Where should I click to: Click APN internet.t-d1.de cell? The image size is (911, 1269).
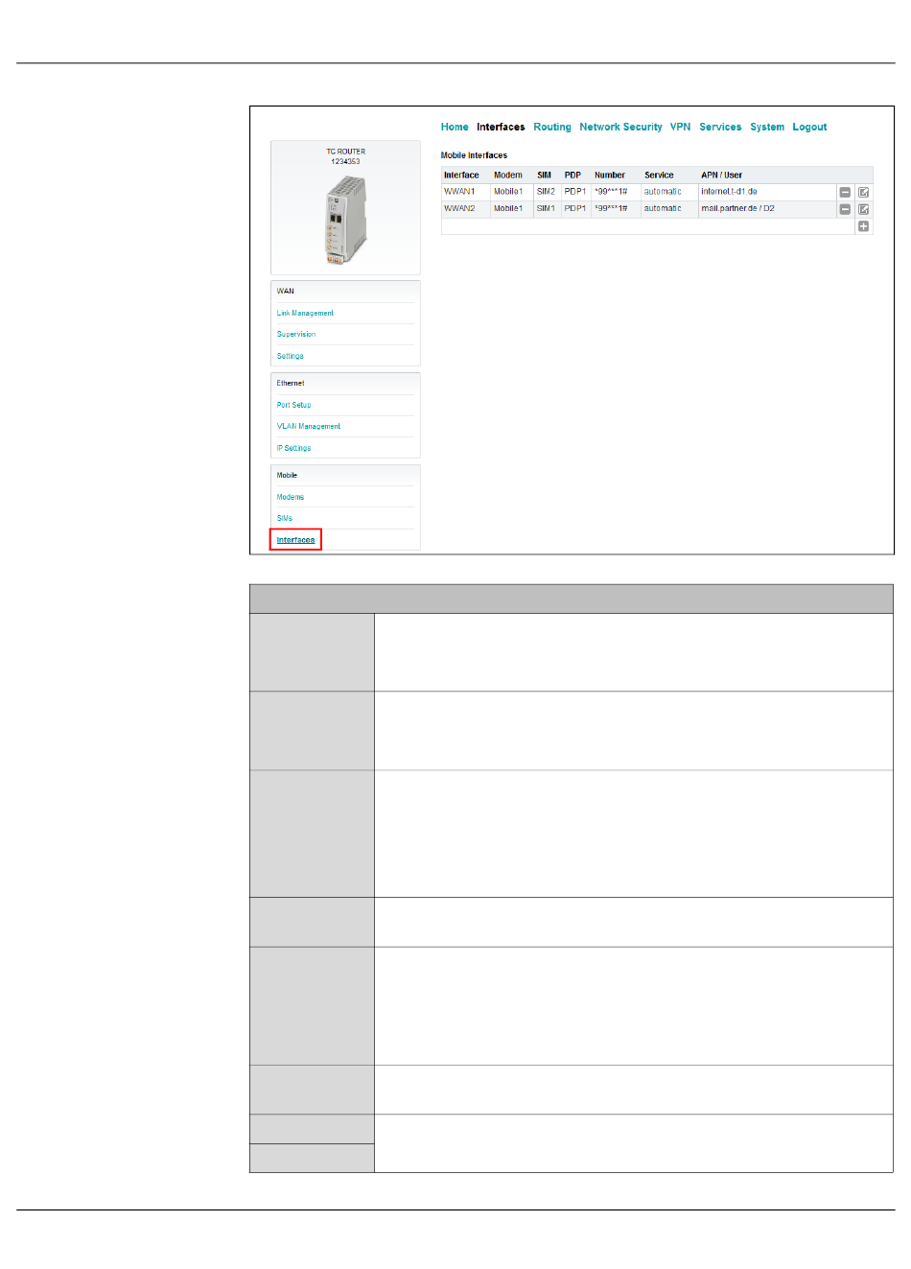(x=767, y=192)
